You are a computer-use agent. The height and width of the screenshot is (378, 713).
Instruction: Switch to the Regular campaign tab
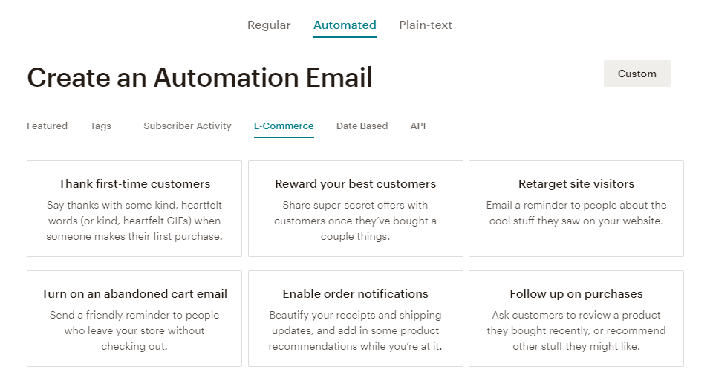269,25
